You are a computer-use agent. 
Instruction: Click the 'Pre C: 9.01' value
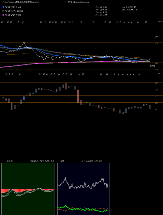click(101, 15)
